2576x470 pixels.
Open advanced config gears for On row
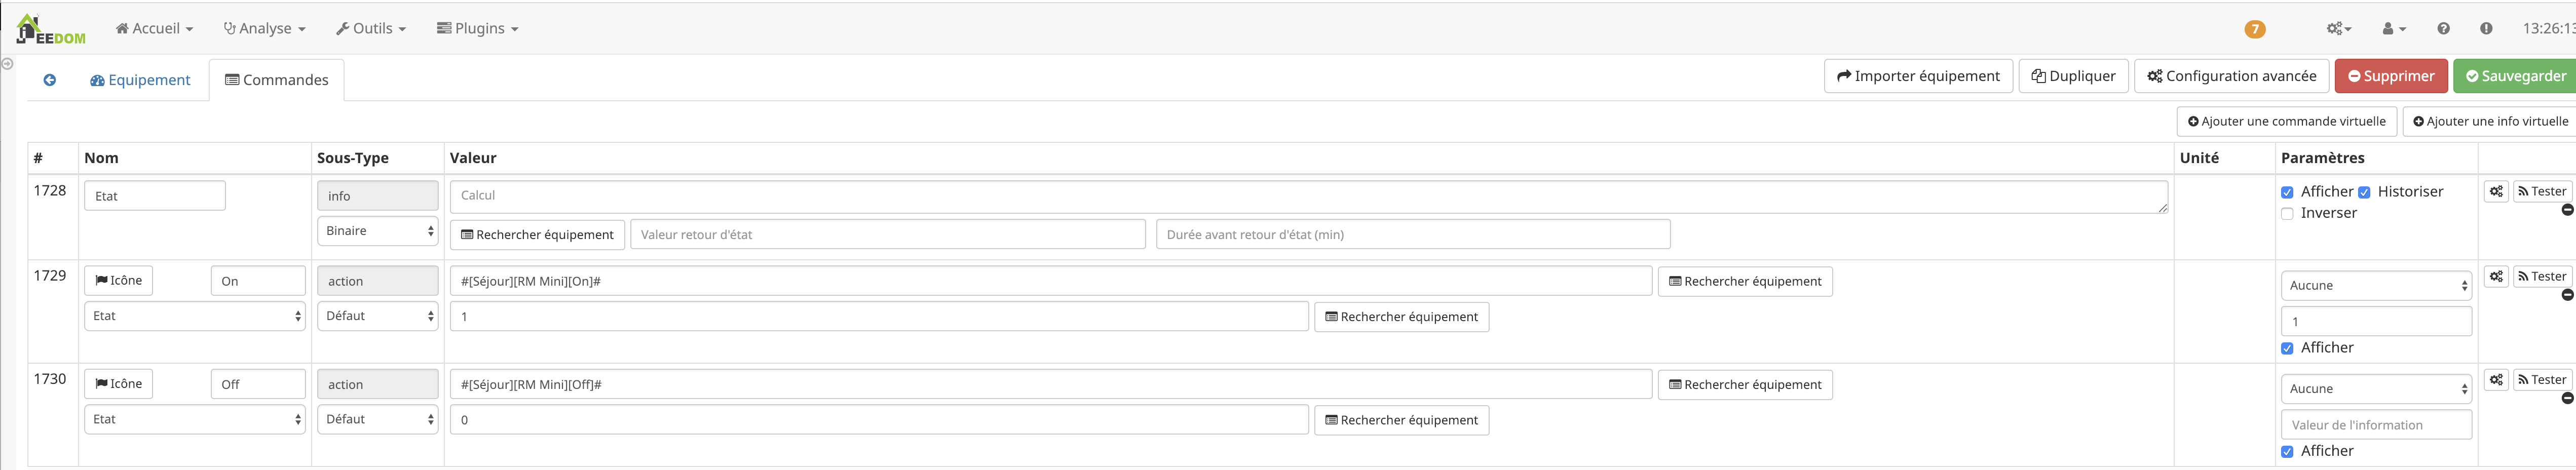pyautogui.click(x=2496, y=276)
